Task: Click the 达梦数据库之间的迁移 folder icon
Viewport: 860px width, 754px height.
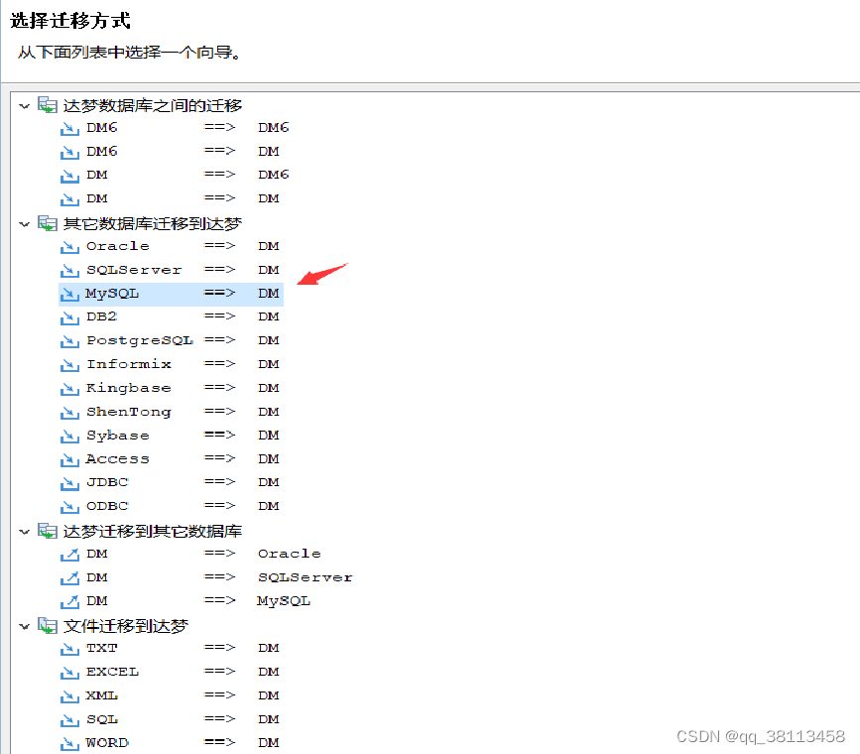Action: pyautogui.click(x=48, y=105)
